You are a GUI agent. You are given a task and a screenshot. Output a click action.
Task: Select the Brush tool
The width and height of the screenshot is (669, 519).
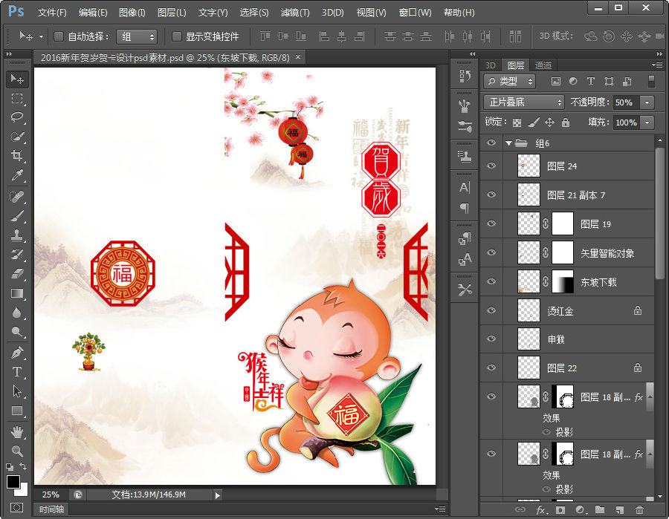(17, 215)
